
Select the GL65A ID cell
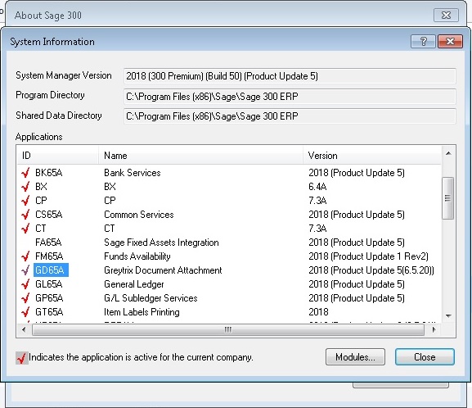pyautogui.click(x=49, y=284)
